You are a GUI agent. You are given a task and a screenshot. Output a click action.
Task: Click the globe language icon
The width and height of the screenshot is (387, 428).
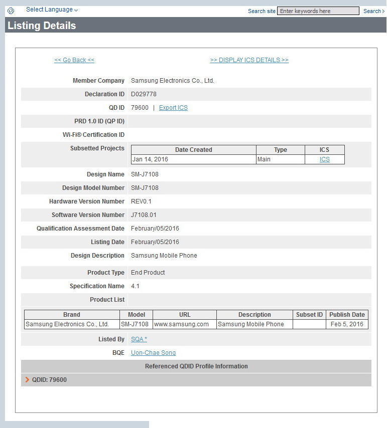pyautogui.click(x=11, y=11)
